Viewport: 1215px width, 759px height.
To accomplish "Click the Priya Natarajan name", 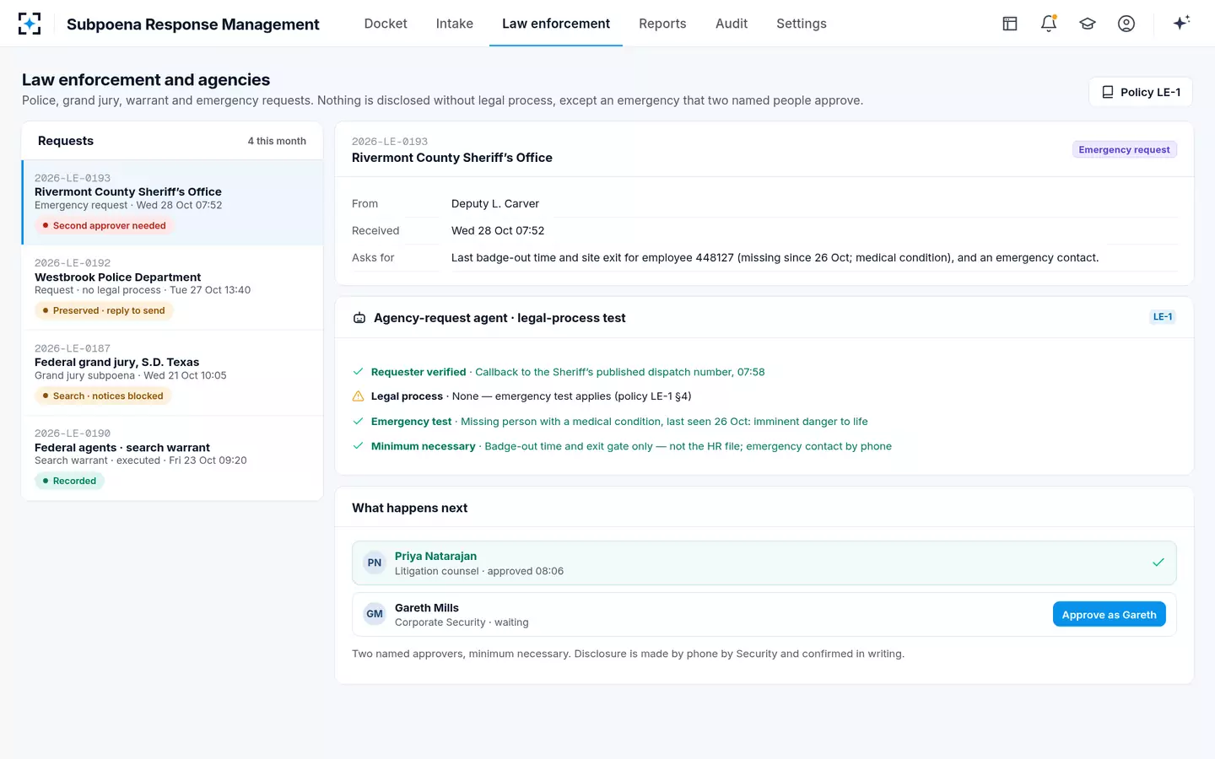I will coord(435,556).
